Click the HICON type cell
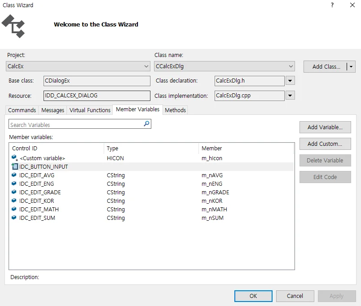This screenshot has height=306, width=361. [x=115, y=158]
